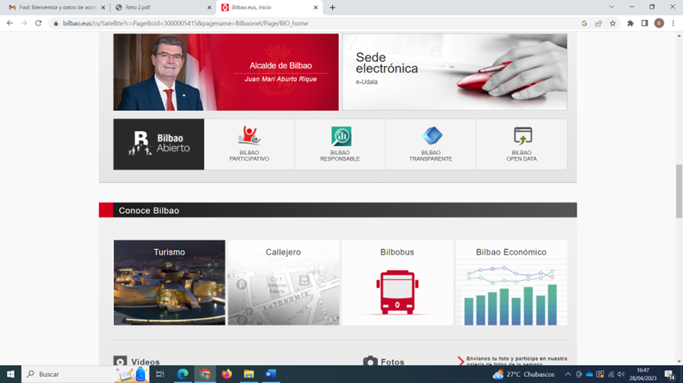Image resolution: width=683 pixels, height=383 pixels.
Task: Launch Firefox from the taskbar
Action: 227,374
